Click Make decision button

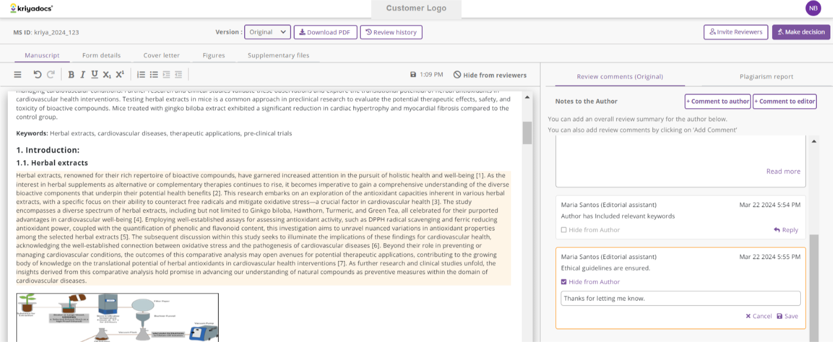(801, 32)
